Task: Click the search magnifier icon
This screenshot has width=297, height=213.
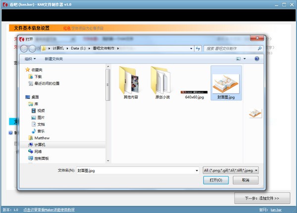Action: (x=259, y=48)
